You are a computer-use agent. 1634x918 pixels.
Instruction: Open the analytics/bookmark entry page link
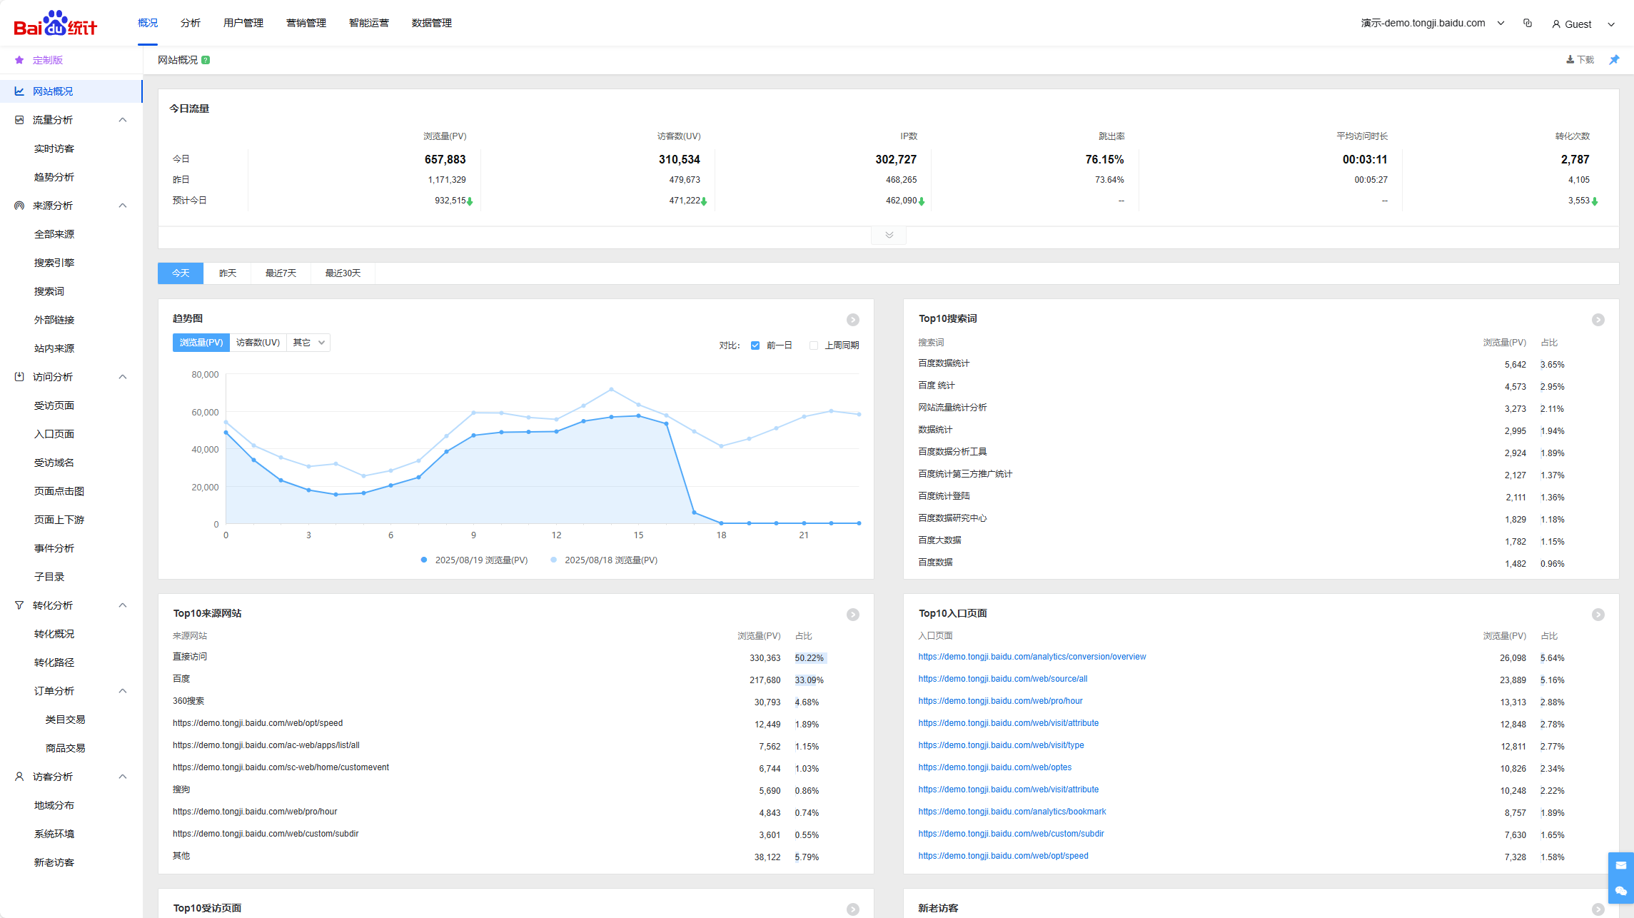pyautogui.click(x=1012, y=812)
